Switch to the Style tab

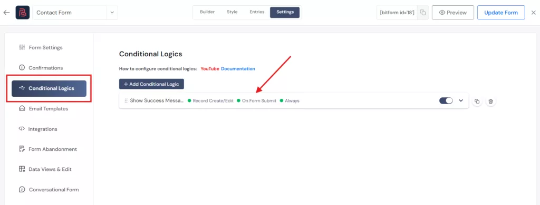(232, 12)
